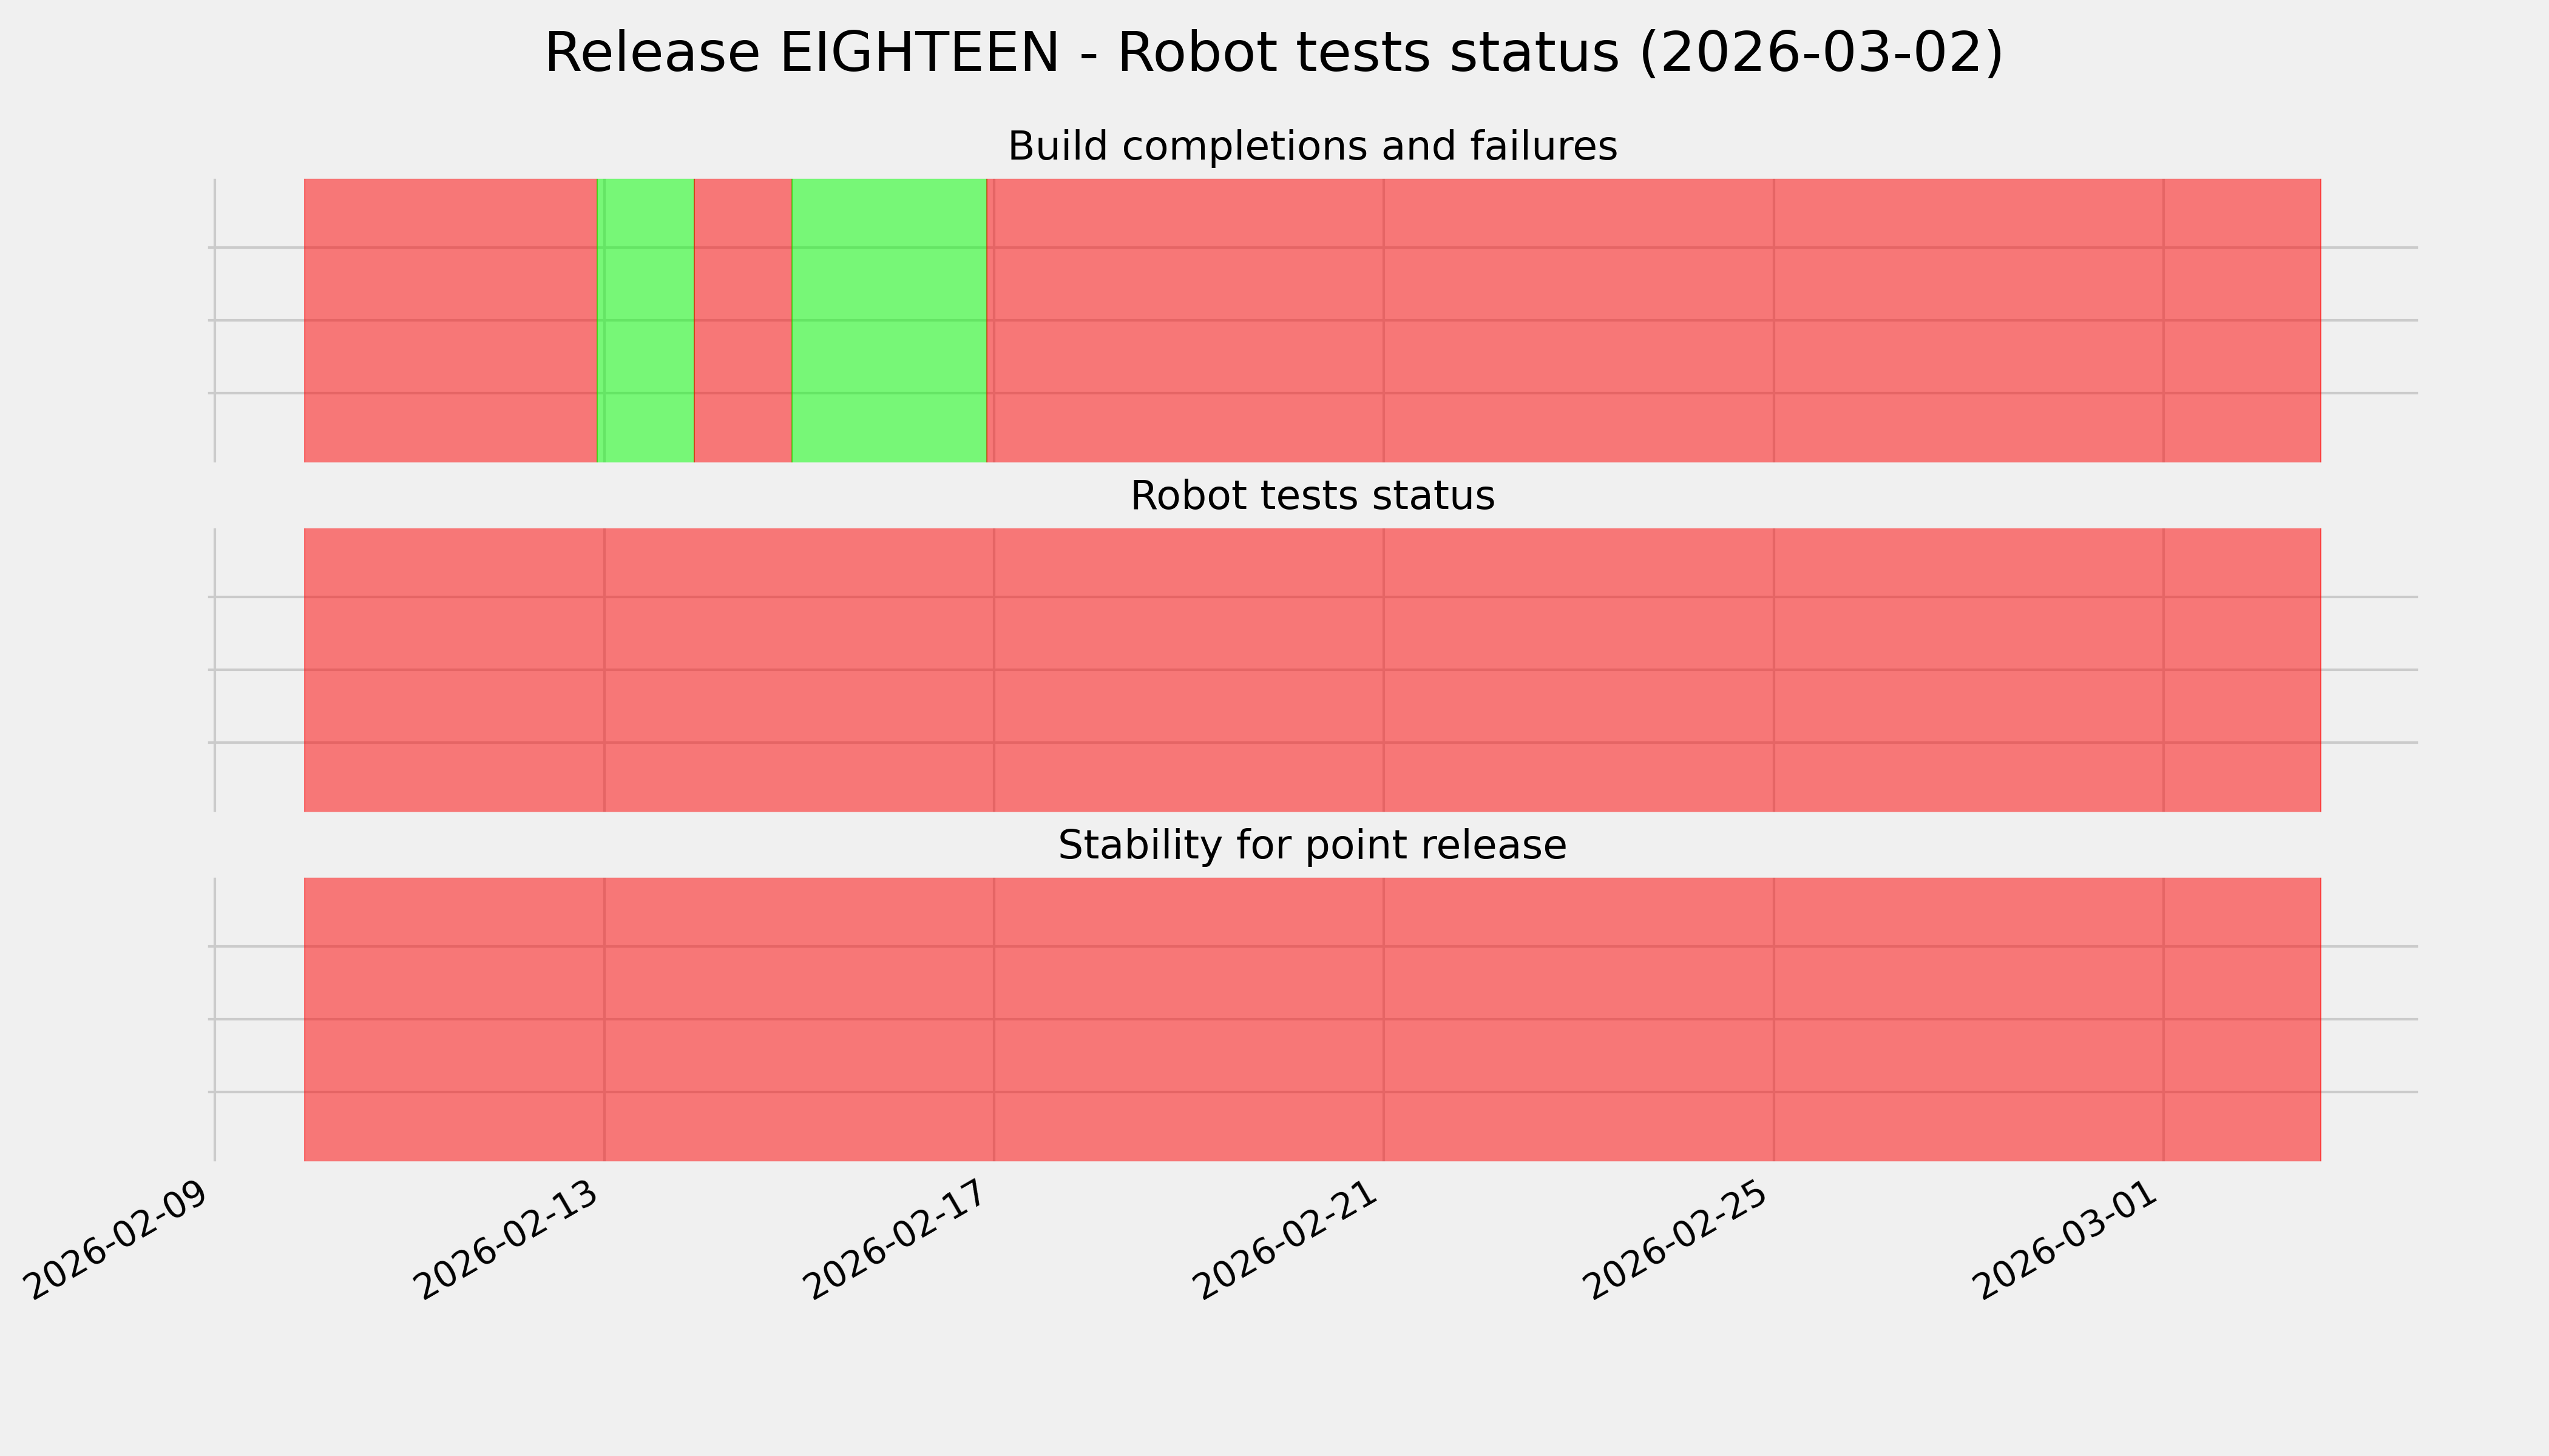Click the 'Robot tests status' subplot heading
This screenshot has width=2549, height=1456.
pos(1312,496)
